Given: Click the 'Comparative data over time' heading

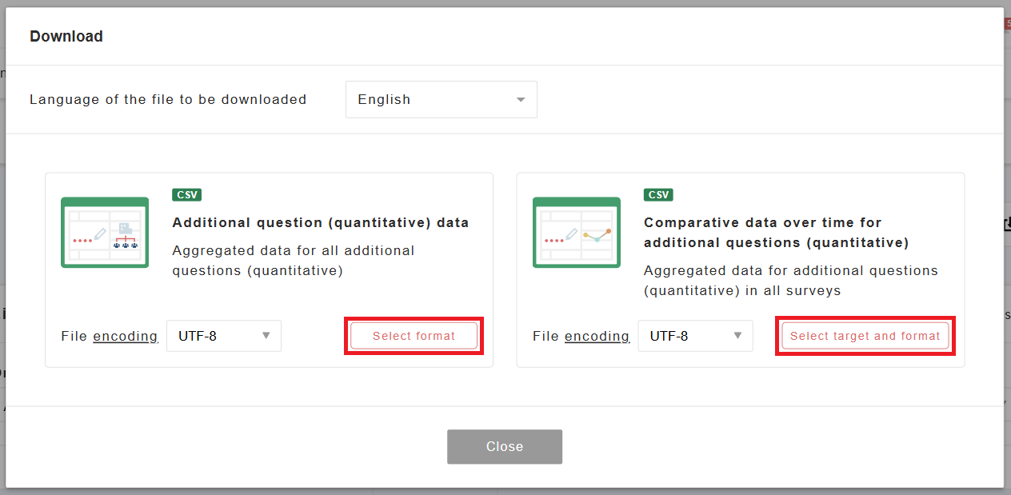Looking at the screenshot, I should (776, 232).
